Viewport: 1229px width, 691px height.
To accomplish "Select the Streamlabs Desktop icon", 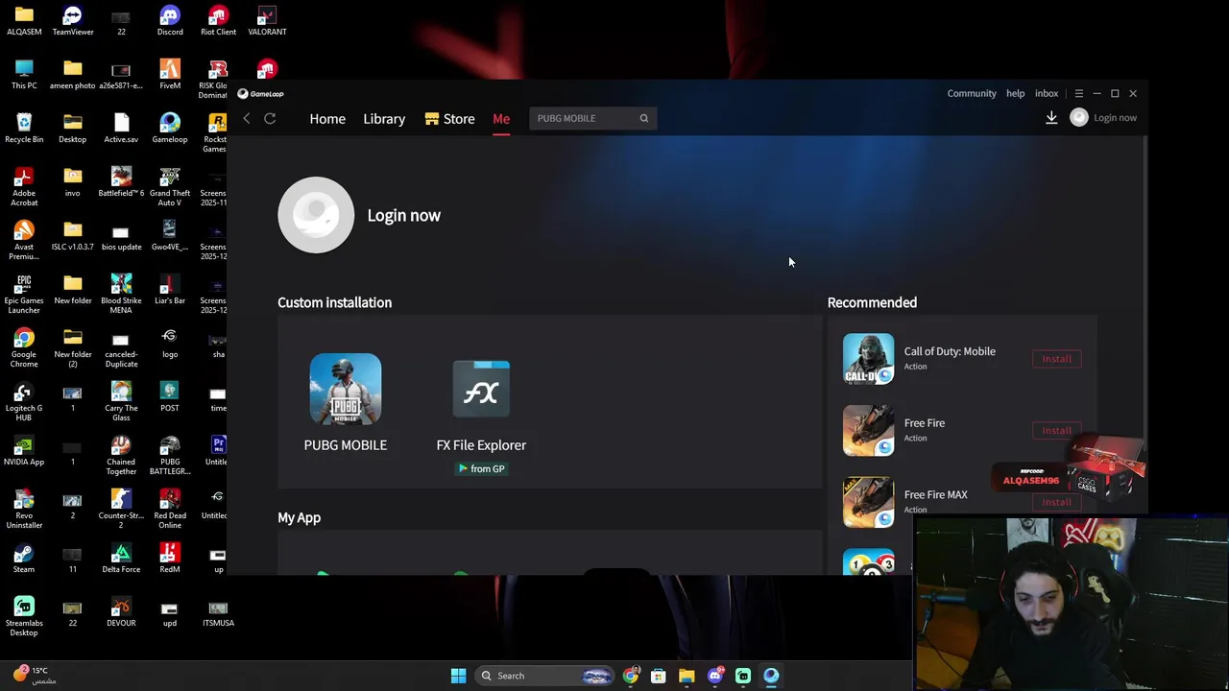I will coord(24,616).
